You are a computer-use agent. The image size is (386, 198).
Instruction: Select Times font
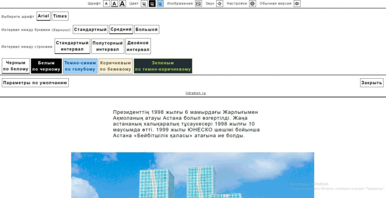click(x=60, y=16)
